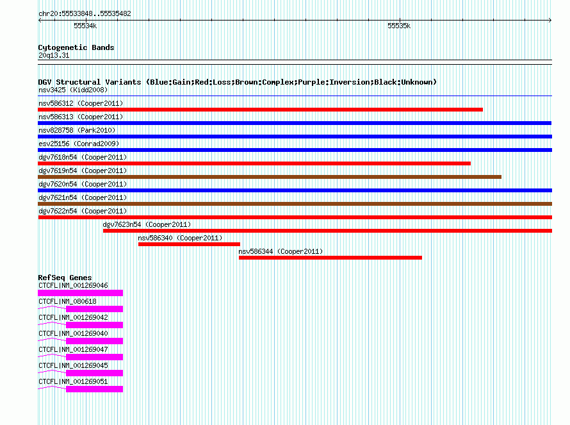Click the 55535k ruler tick label
This screenshot has height=425, width=570.
coord(399,26)
